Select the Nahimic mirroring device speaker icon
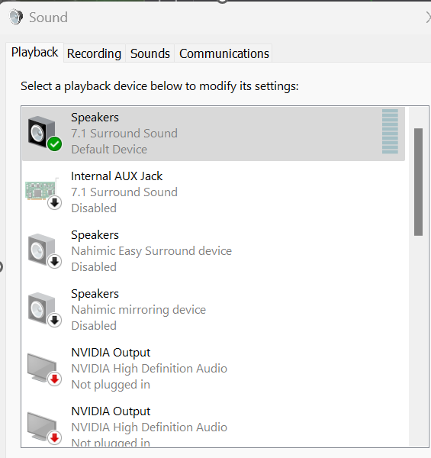 (x=44, y=310)
